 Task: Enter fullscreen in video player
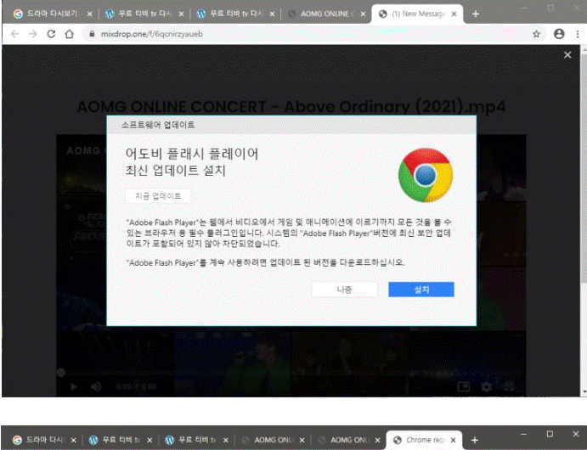pos(509,386)
